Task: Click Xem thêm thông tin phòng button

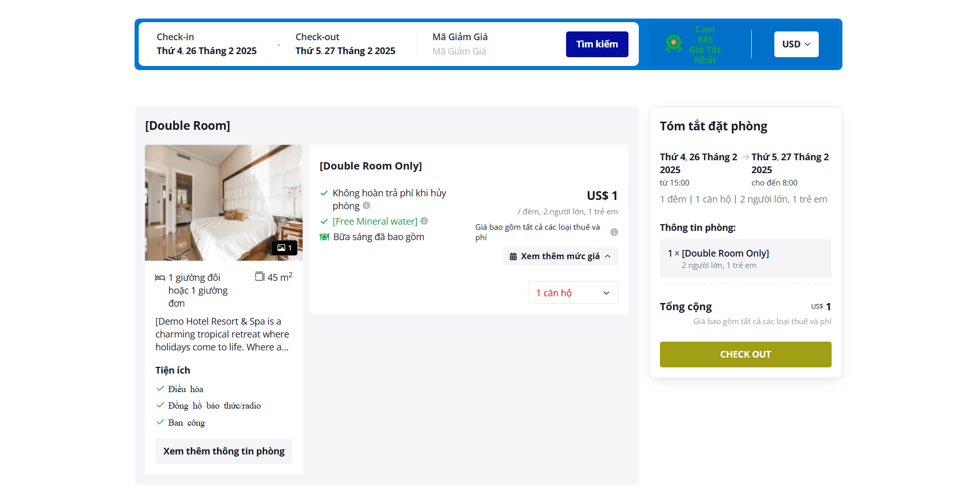Action: [x=224, y=451]
